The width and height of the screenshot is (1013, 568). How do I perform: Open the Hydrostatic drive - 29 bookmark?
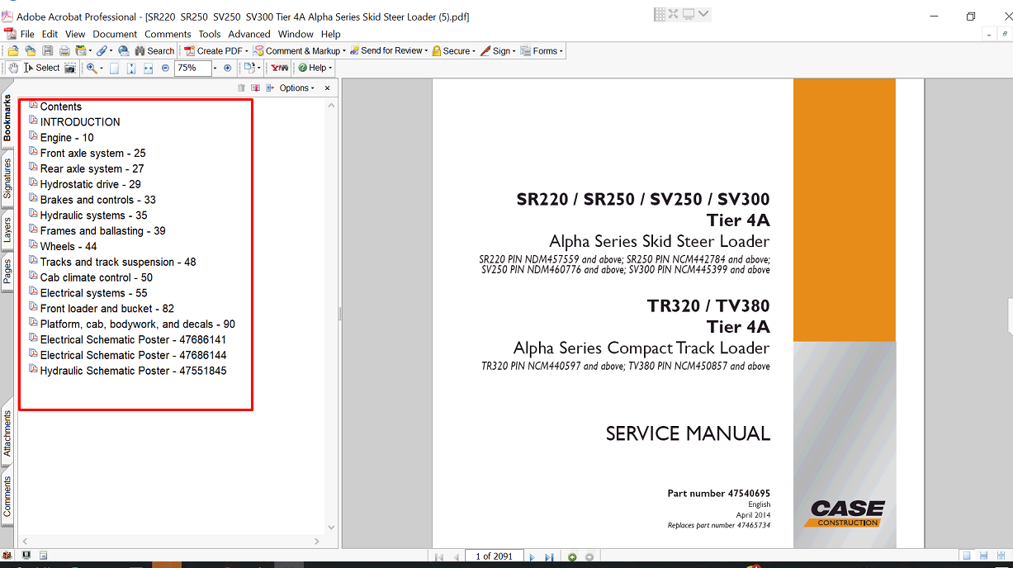(90, 184)
